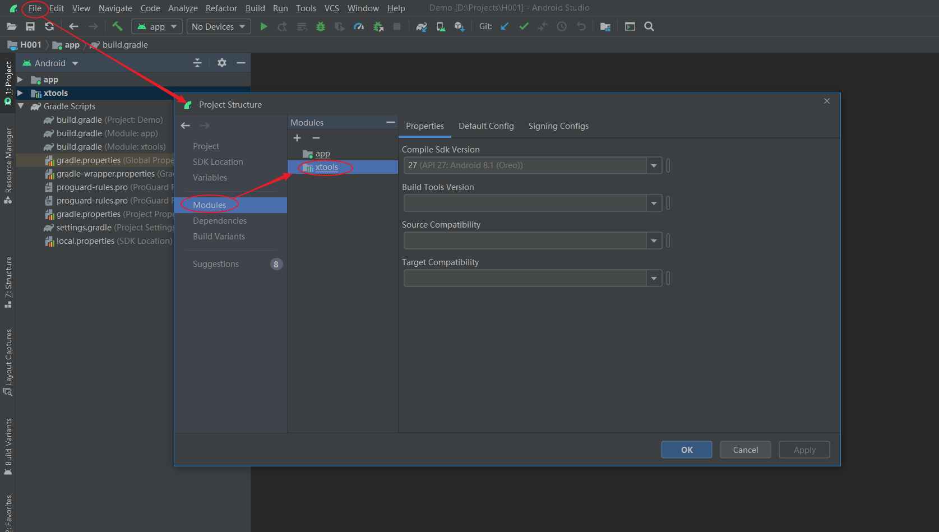The height and width of the screenshot is (532, 939).
Task: Click the main toolbar Back arrow
Action: 73,26
